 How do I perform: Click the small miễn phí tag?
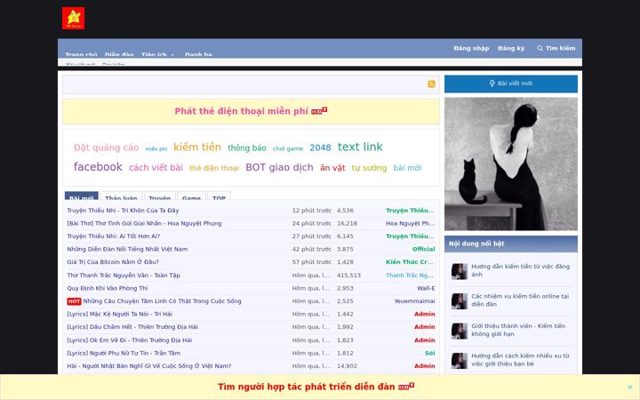[x=156, y=149]
